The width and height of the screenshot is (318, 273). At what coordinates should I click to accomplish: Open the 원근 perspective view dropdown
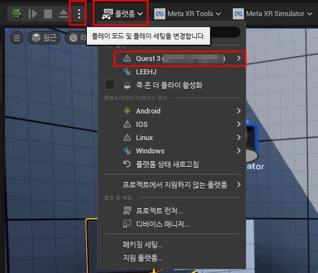[44, 38]
